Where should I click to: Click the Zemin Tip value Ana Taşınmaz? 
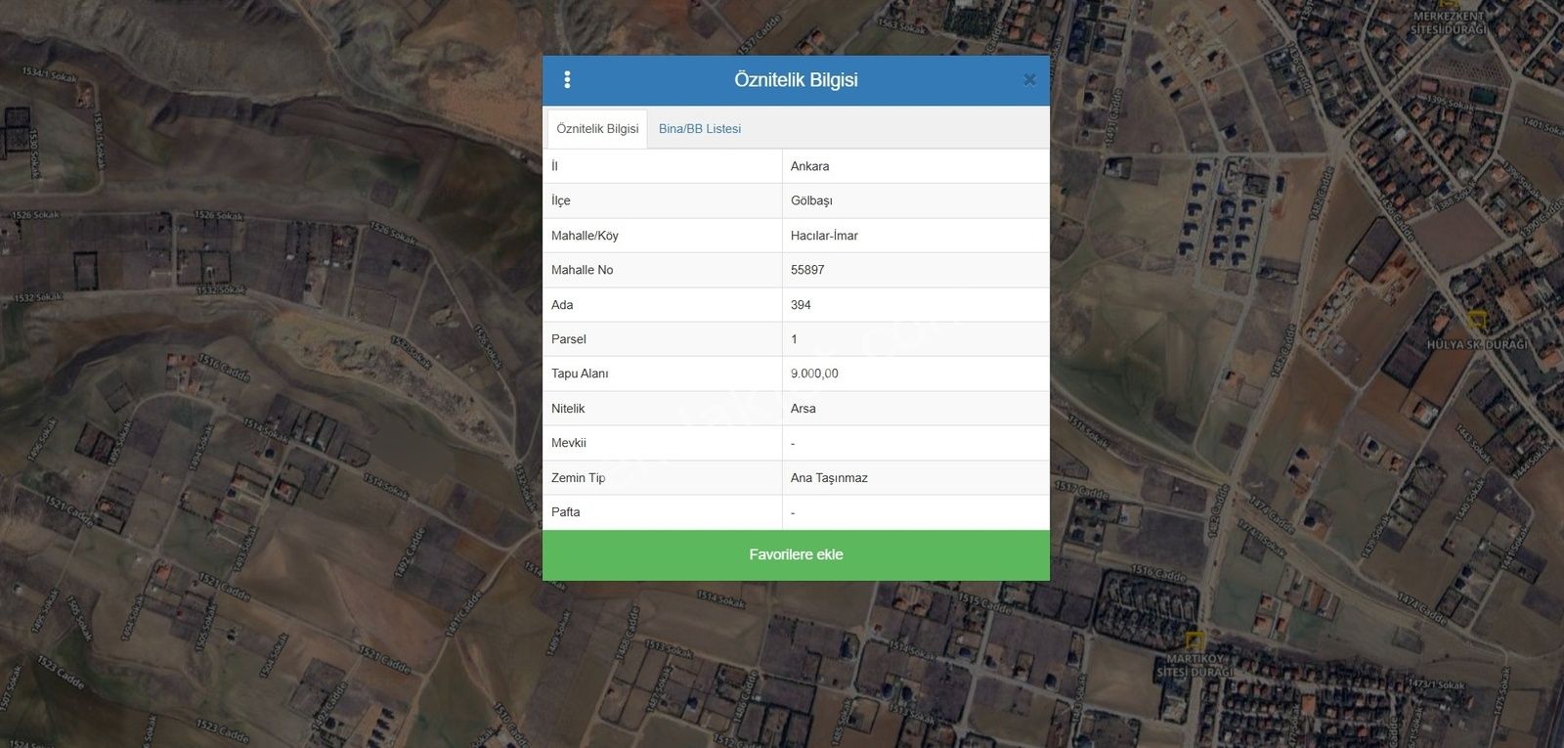click(829, 478)
